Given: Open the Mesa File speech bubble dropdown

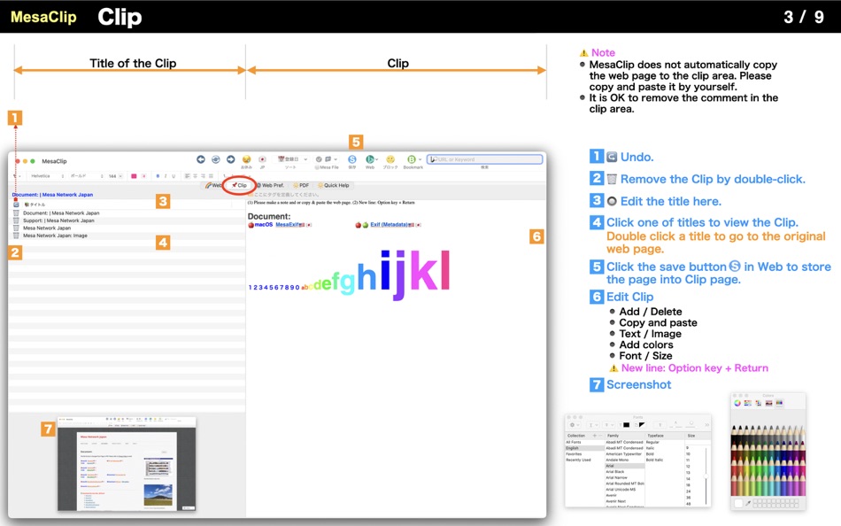Looking at the screenshot, I should pyautogui.click(x=330, y=159).
